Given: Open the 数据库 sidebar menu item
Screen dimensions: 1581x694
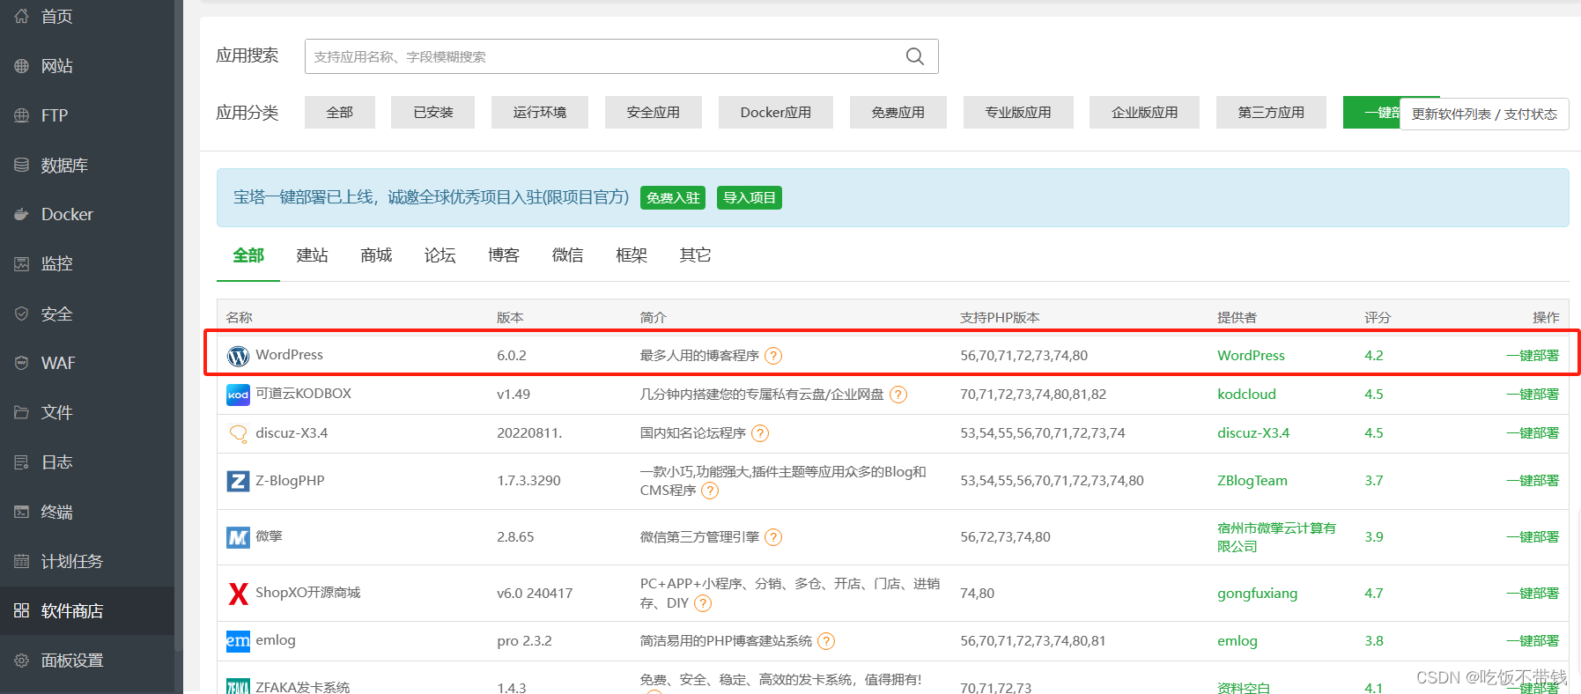Looking at the screenshot, I should pyautogui.click(x=64, y=165).
